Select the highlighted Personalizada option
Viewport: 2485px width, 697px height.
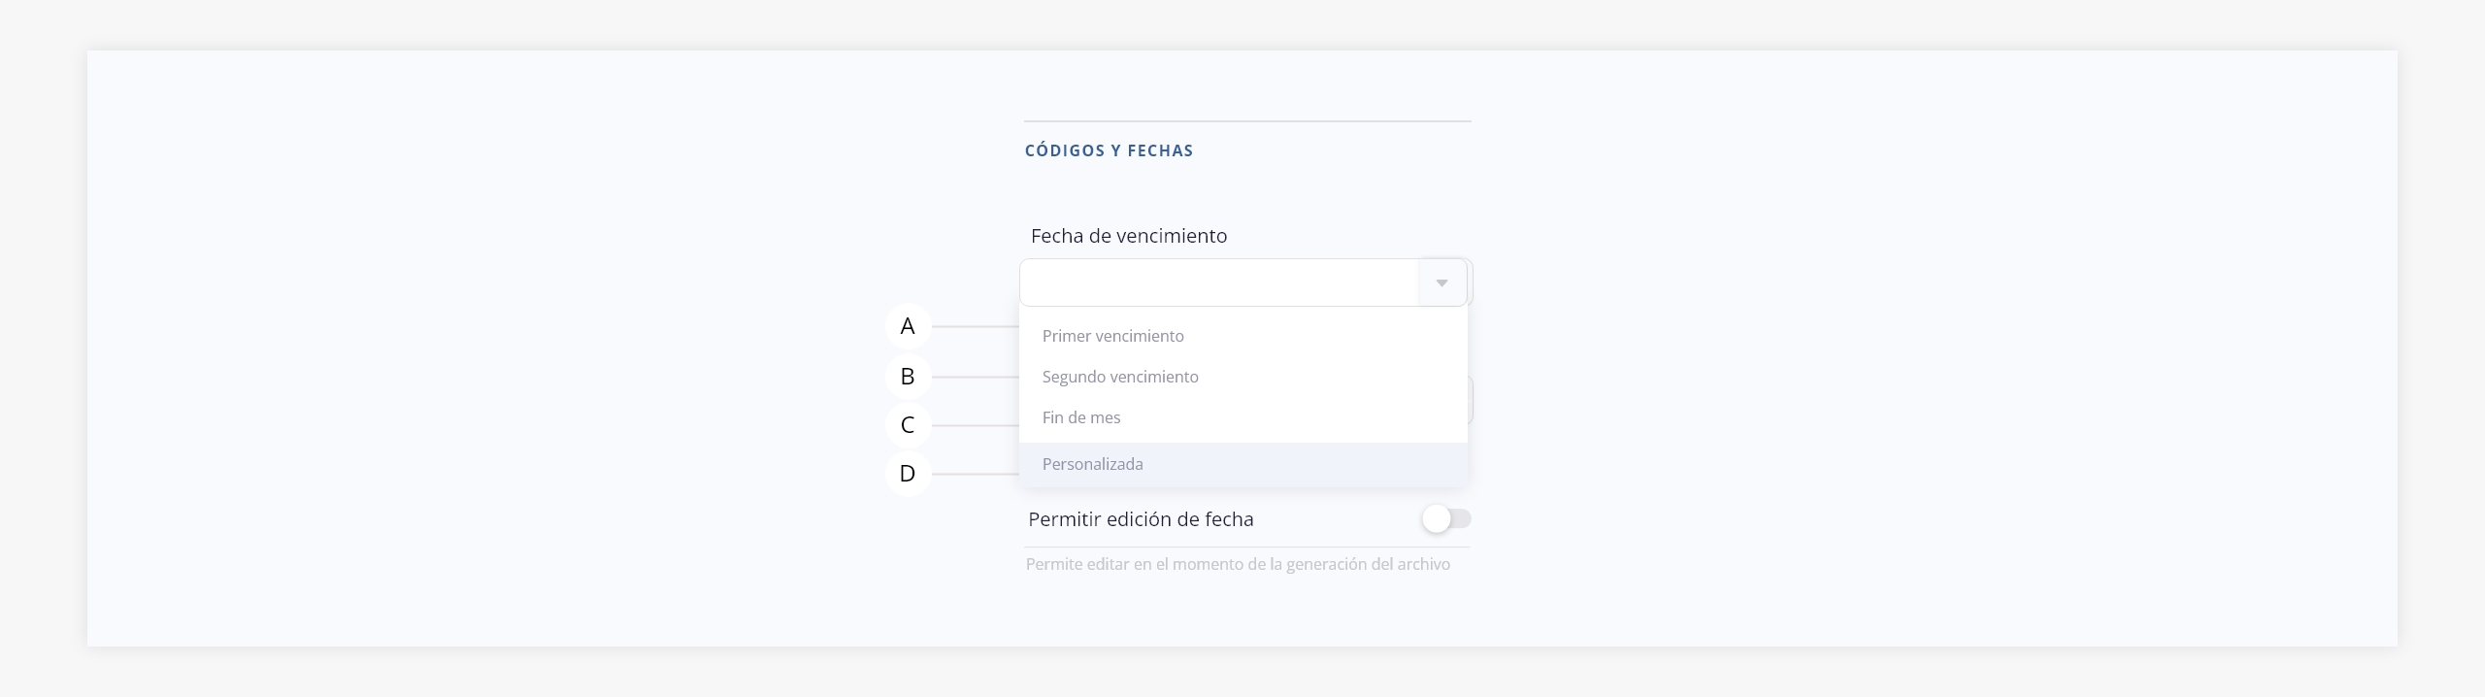tap(1093, 464)
